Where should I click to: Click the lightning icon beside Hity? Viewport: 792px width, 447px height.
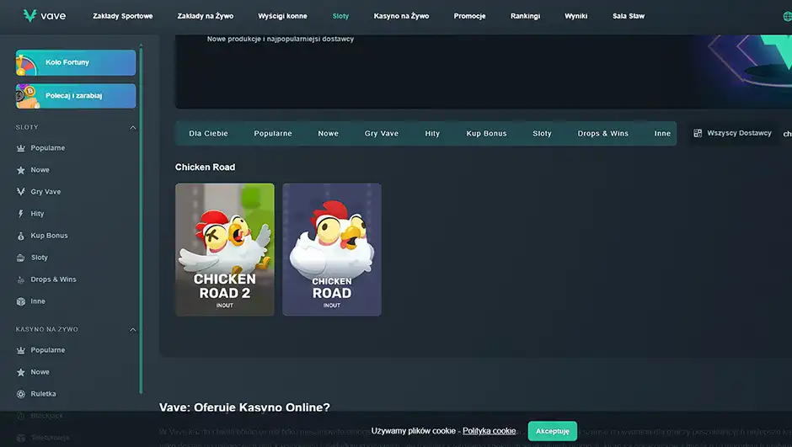tap(21, 214)
